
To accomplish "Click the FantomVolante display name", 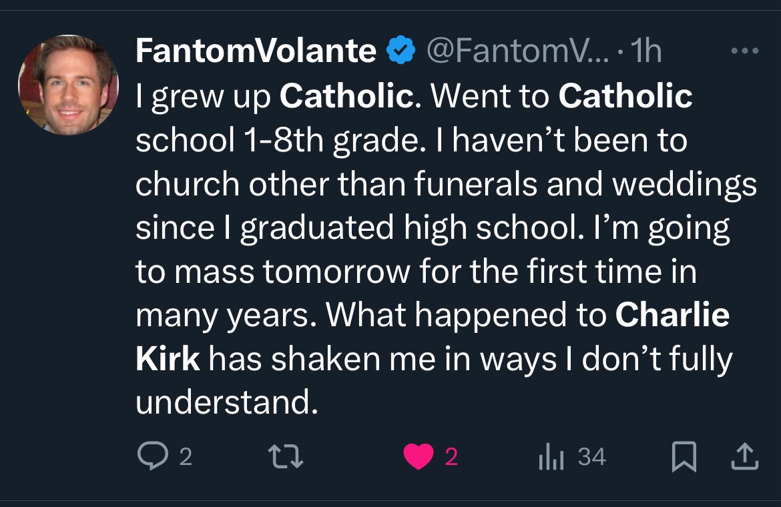I will pos(256,51).
